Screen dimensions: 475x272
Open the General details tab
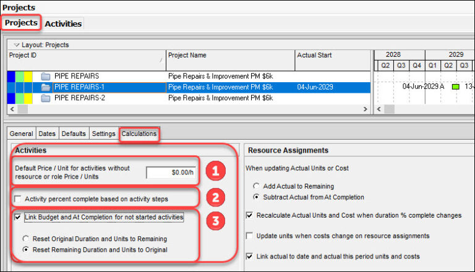click(x=21, y=134)
